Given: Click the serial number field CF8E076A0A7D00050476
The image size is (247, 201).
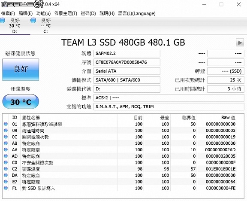Looking at the screenshot, I should [127, 62].
